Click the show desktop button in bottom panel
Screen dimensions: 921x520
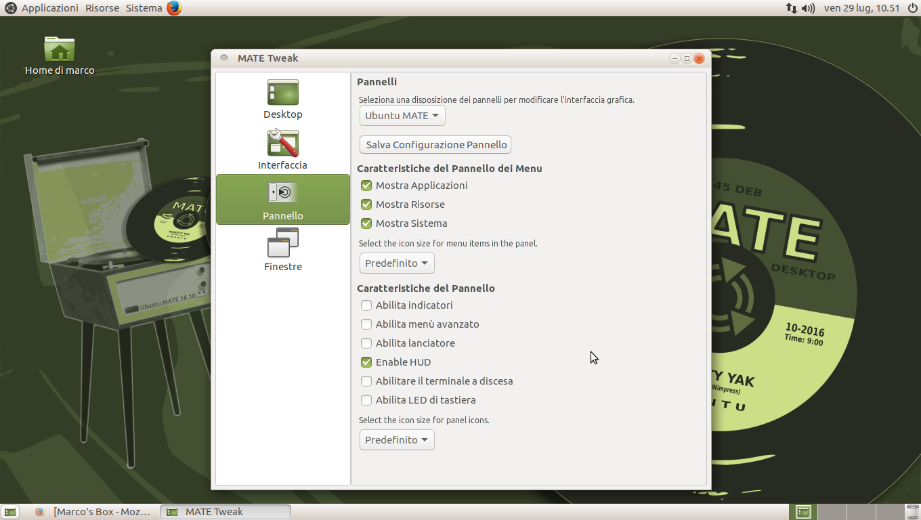[10, 512]
